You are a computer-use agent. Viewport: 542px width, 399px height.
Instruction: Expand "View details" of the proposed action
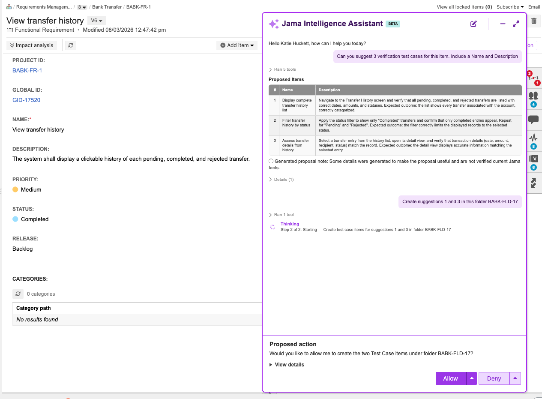pos(287,365)
